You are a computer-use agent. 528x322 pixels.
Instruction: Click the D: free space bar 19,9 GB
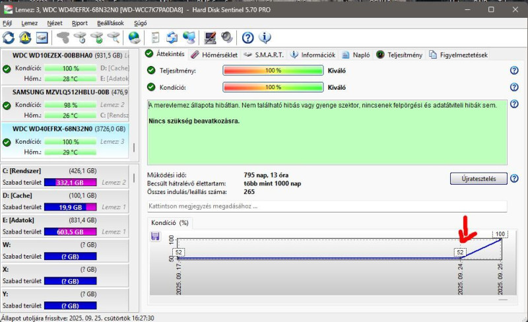(71, 207)
